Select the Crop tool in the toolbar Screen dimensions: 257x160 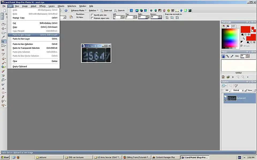3,41
